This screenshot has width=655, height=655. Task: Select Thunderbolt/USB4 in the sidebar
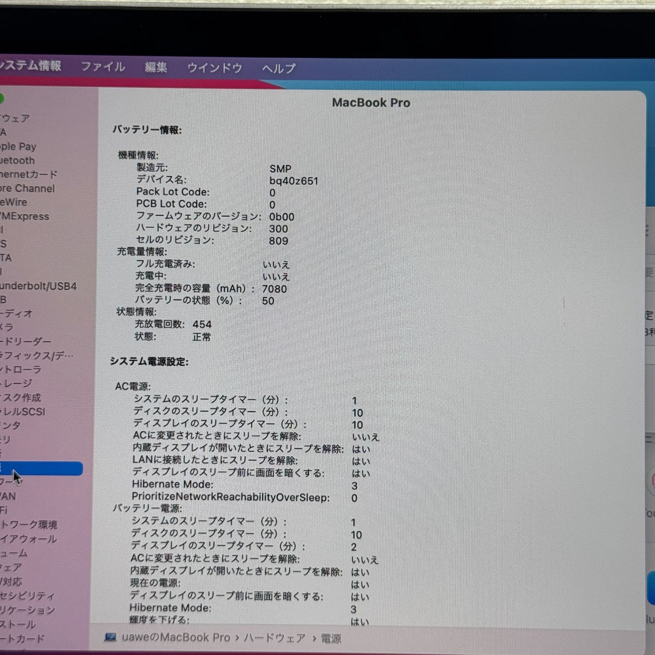(x=39, y=286)
